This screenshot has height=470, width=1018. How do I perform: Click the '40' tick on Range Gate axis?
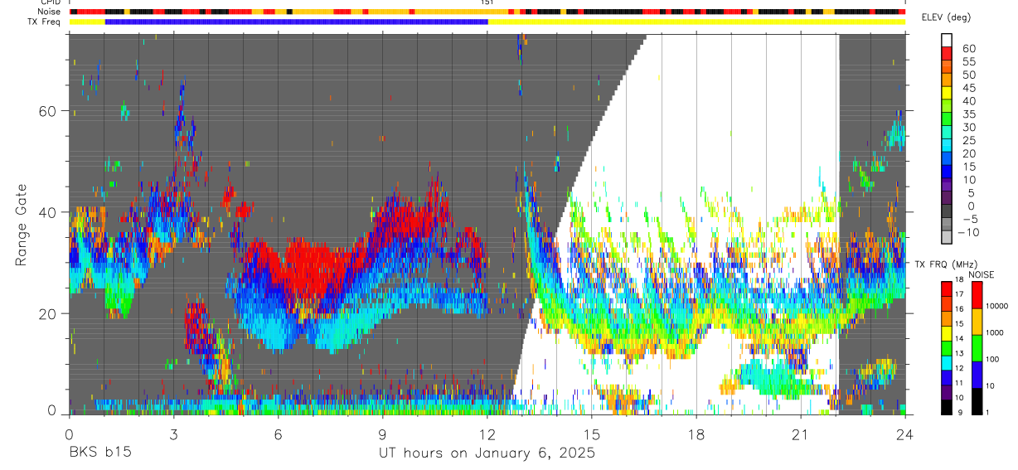coord(50,212)
